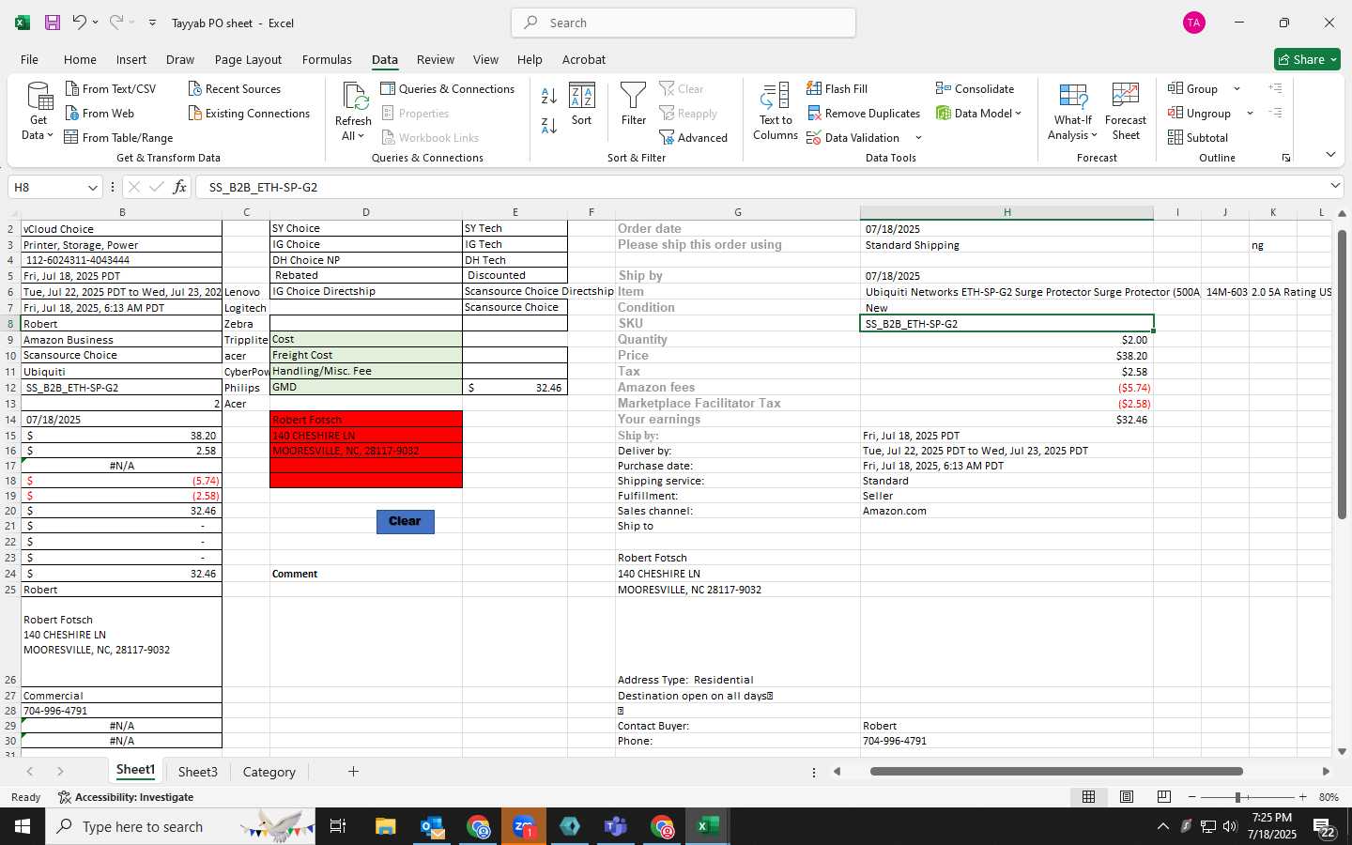Open the Get Data button
This screenshot has width=1352, height=845.
[38, 112]
